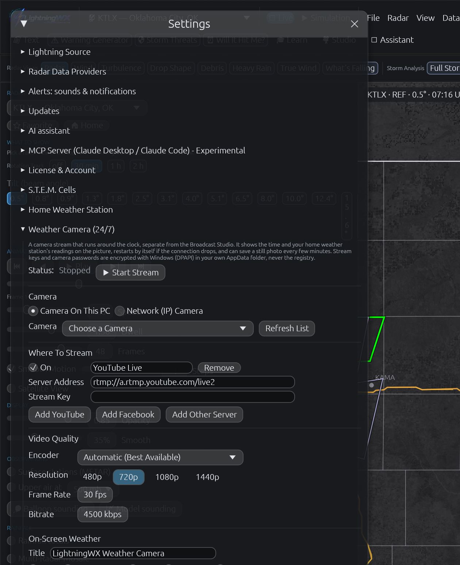Edit the YouTube Live name field
460x565 pixels.
[141, 368]
